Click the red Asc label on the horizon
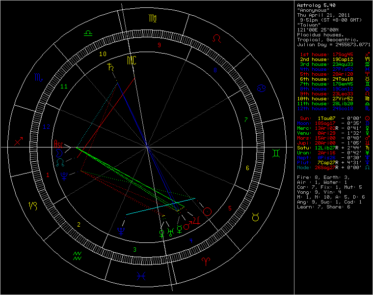The width and height of the screenshot is (373, 295). coord(59,145)
